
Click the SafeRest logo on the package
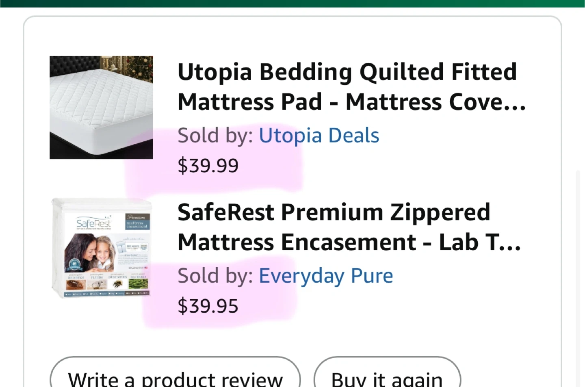coord(93,223)
